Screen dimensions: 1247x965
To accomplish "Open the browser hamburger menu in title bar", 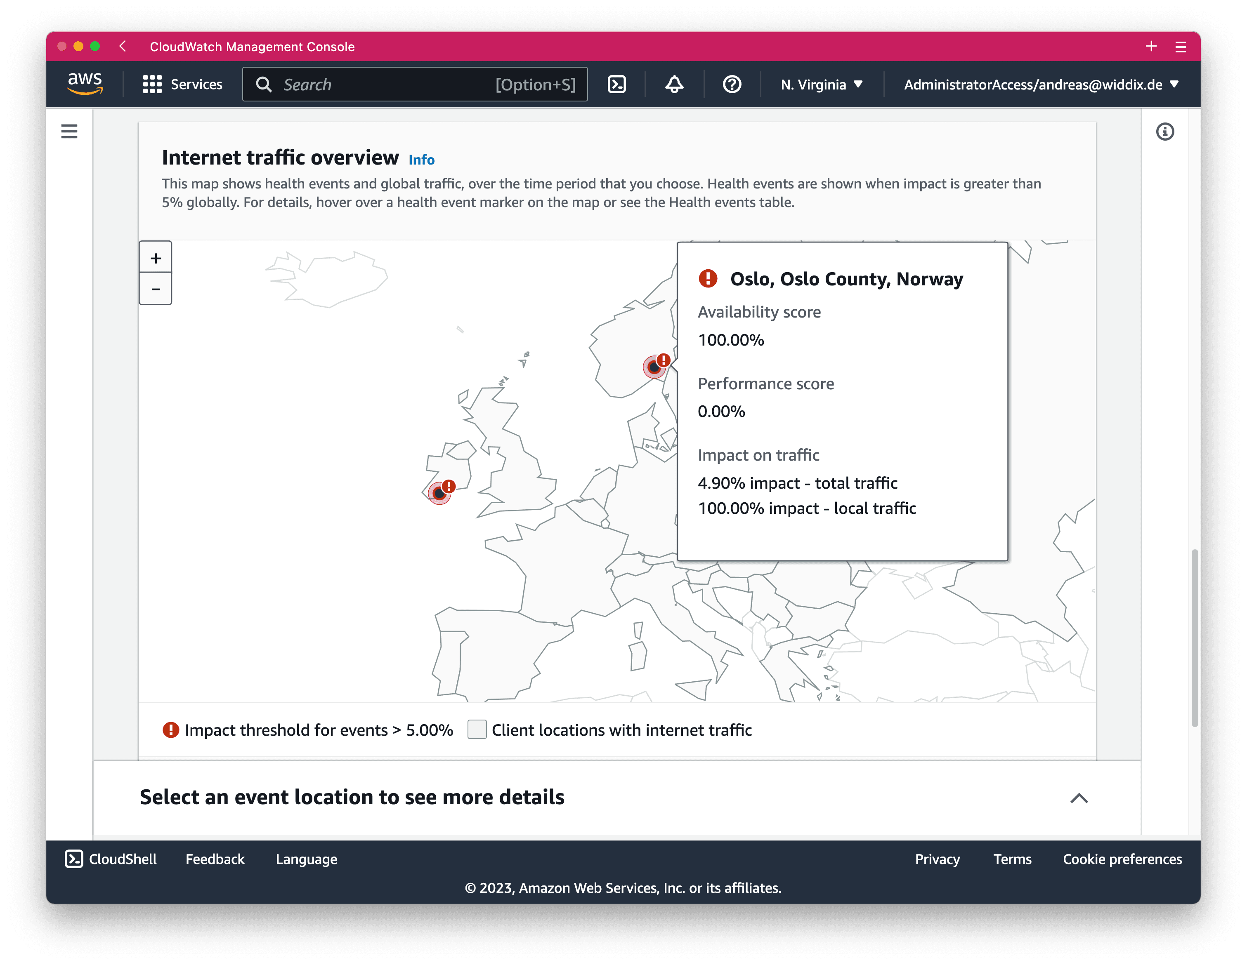I will (1181, 47).
